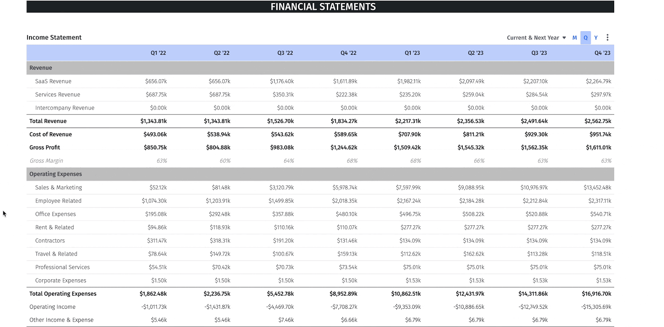Click Employee Related value $2,167.24k
The width and height of the screenshot is (664, 327).
(409, 201)
